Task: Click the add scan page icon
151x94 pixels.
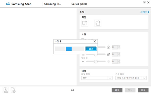Action: (x=6, y=90)
